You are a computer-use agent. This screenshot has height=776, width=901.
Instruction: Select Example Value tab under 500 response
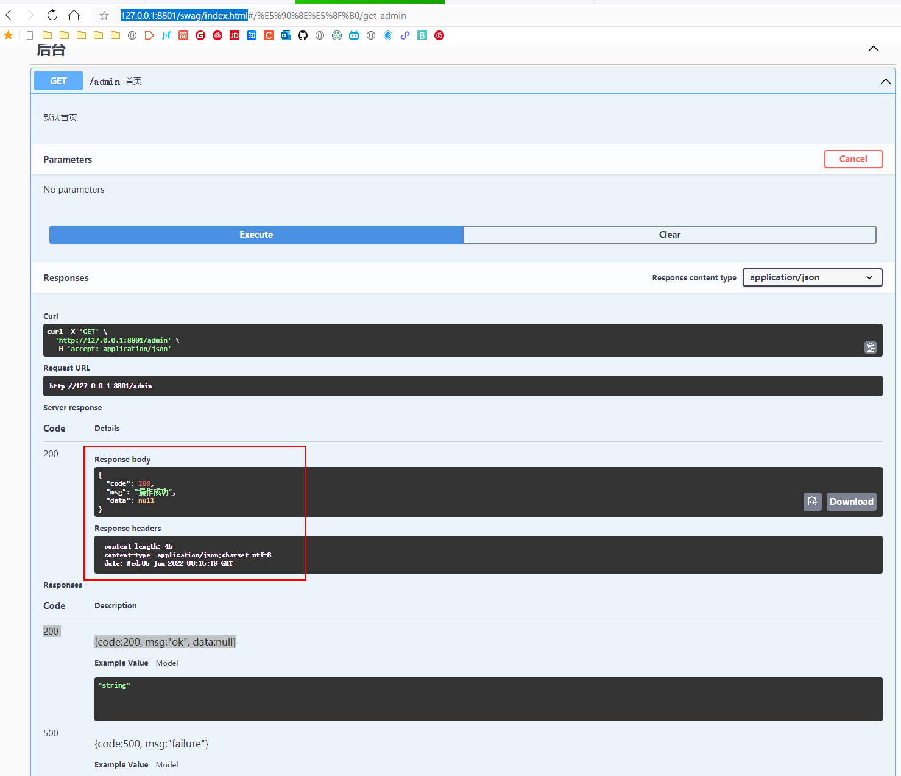click(121, 765)
